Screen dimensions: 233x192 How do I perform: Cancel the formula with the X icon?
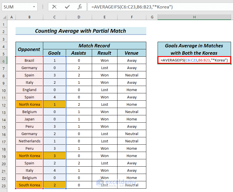tap(54, 7)
